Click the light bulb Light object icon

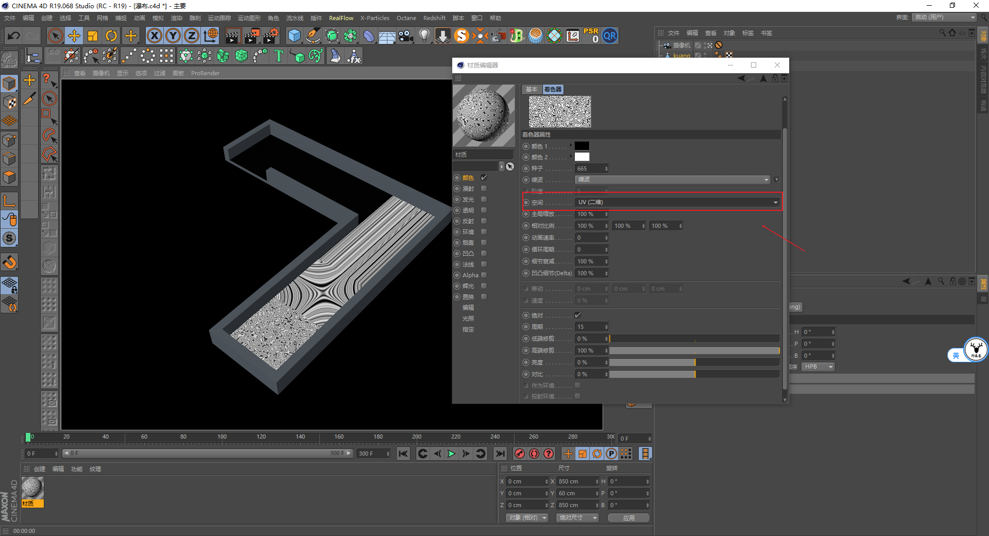point(424,36)
